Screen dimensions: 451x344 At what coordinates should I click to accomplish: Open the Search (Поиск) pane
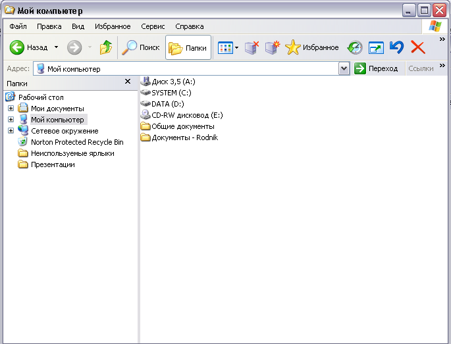[x=141, y=47]
